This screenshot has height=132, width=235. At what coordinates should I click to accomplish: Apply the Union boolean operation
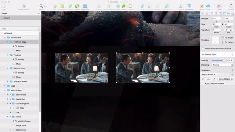(142, 6)
